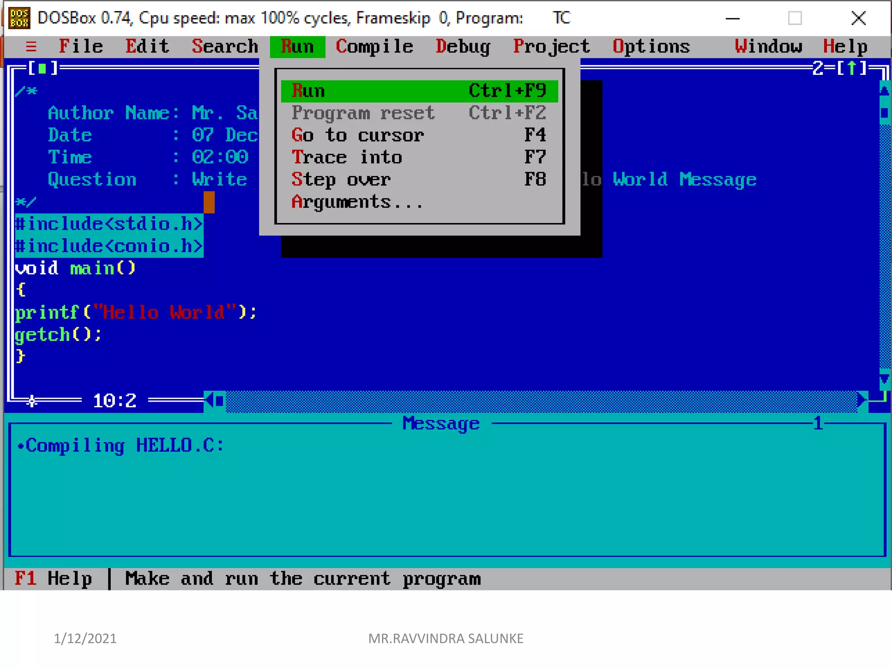Click the vertical scrollbar up arrow
Viewport: 892px width, 669px height.
[884, 91]
